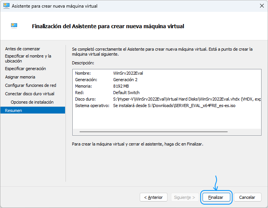Image resolution: width=268 pixels, height=208 pixels.
Task: Click the Finalizar button
Action: (216, 197)
